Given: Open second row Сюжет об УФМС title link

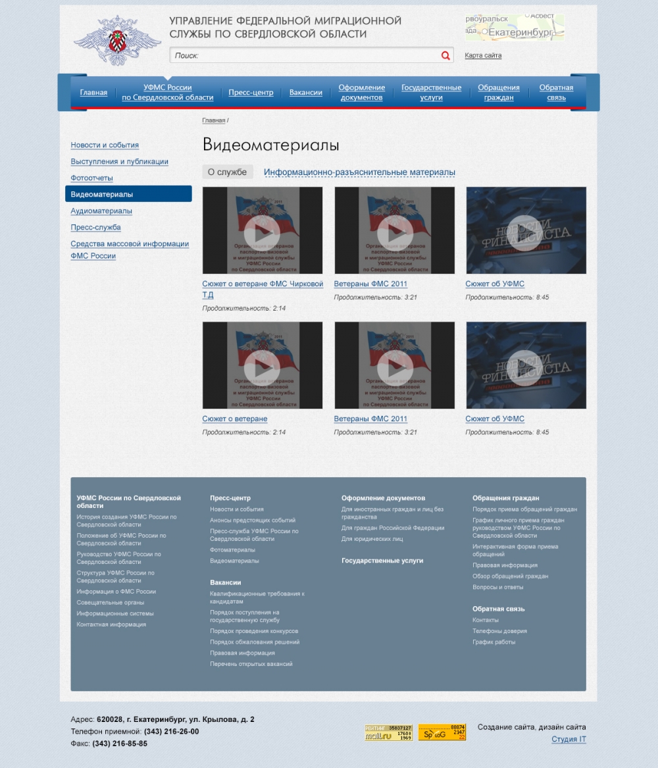Looking at the screenshot, I should pyautogui.click(x=494, y=419).
